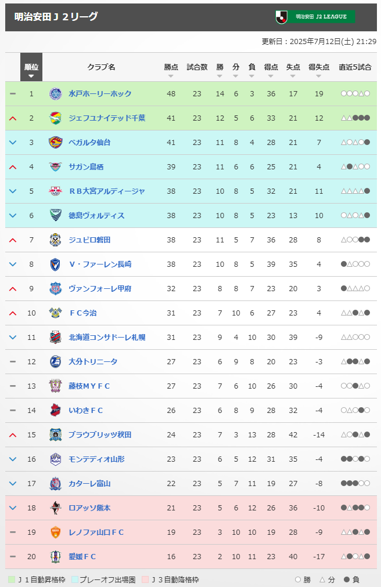Click the Kataller Toyama club emblem
This screenshot has width=381, height=587.
(x=56, y=483)
